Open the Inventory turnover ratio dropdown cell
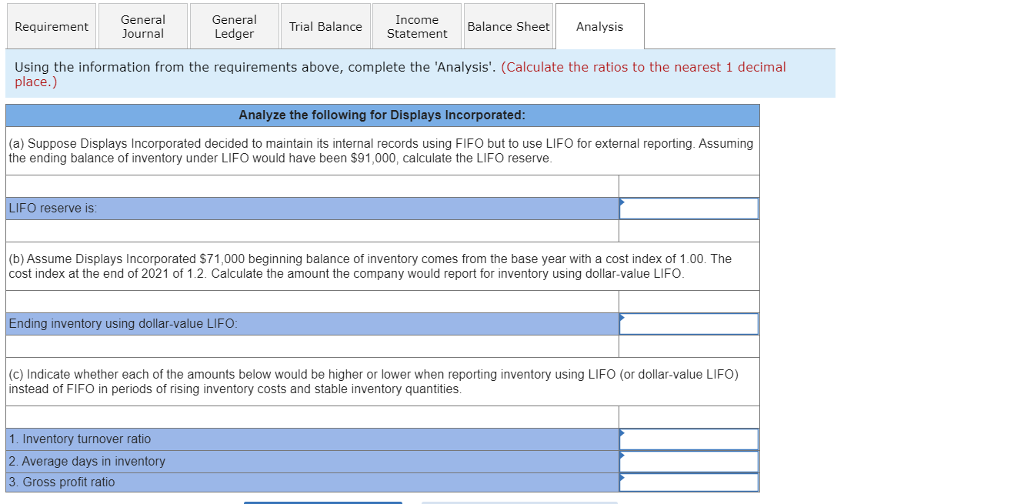This screenshot has height=504, width=1024. click(689, 439)
